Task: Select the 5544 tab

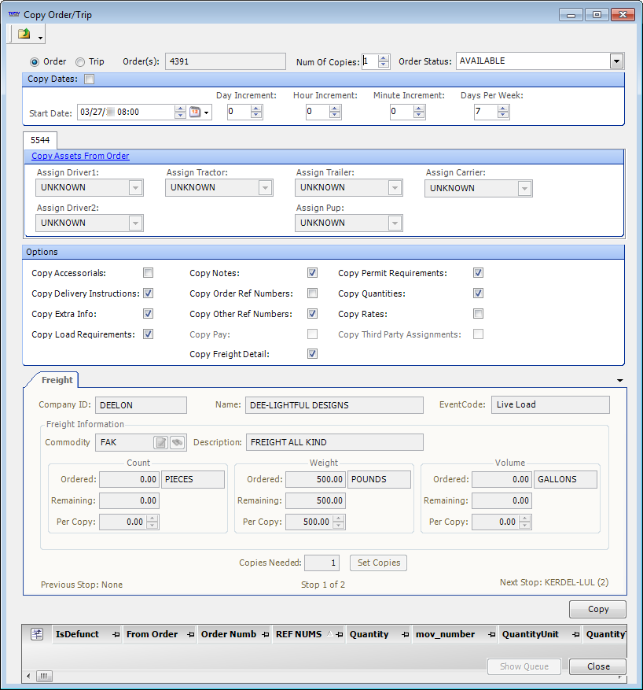Action: click(x=40, y=139)
